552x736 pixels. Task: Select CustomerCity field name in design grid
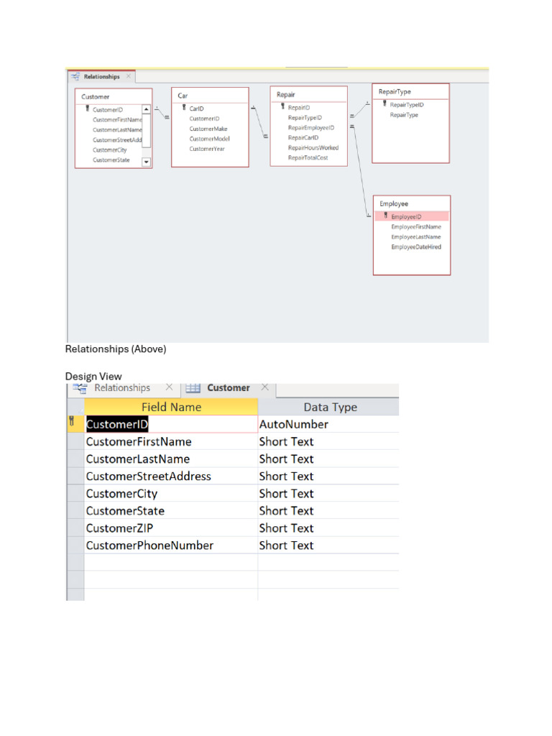click(171, 494)
